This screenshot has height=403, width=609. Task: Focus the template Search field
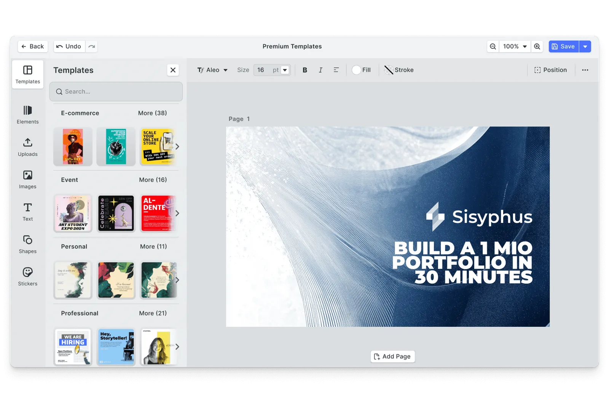tap(116, 91)
